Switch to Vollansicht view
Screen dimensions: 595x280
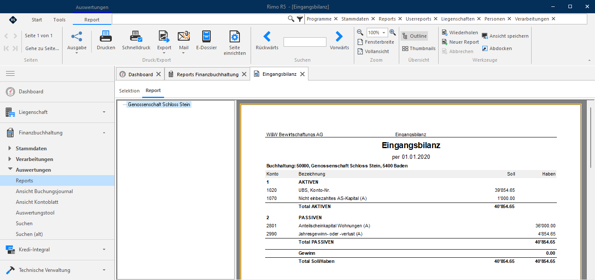373,51
